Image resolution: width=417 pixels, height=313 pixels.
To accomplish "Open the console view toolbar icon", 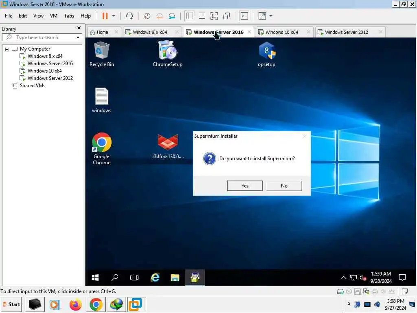I will 244,16.
